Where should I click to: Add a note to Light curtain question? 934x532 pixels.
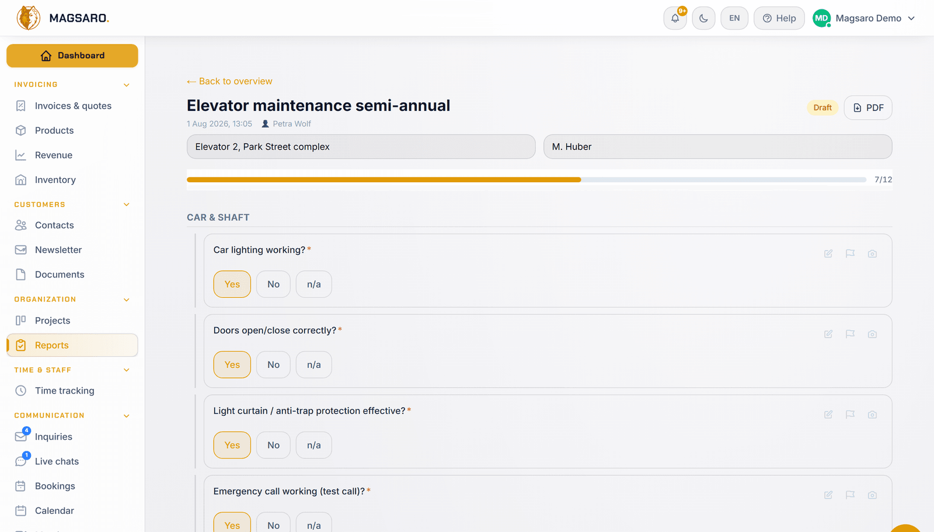(x=828, y=415)
